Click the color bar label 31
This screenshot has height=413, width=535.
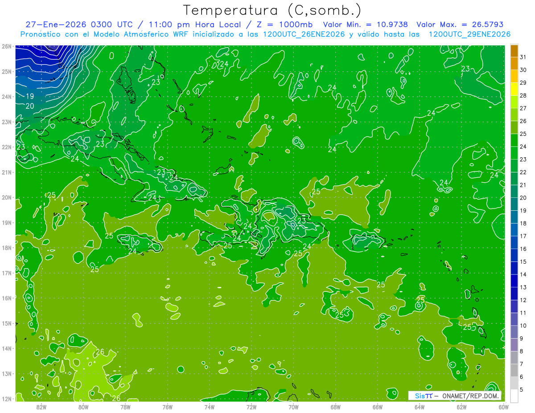pos(523,57)
